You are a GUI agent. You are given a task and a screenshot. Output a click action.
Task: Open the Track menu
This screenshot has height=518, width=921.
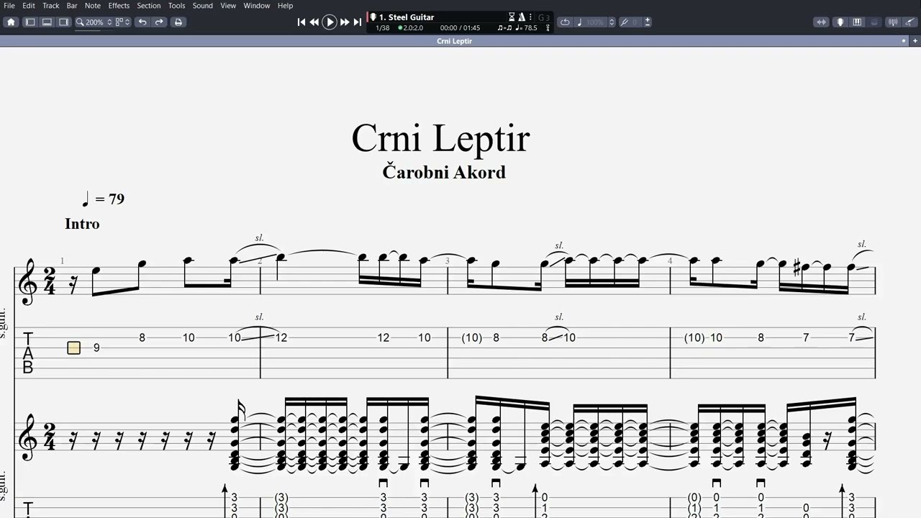pos(51,6)
